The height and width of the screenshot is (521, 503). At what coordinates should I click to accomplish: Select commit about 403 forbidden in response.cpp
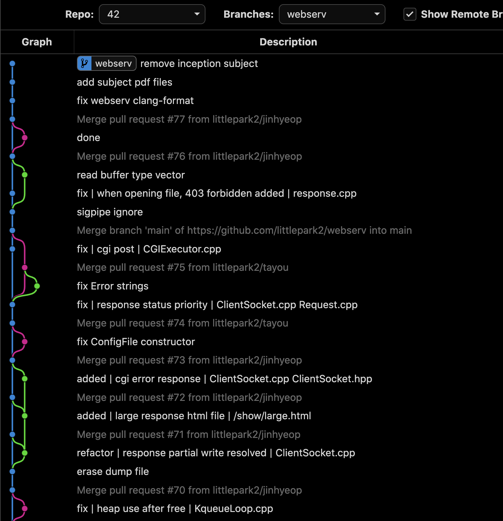[217, 193]
